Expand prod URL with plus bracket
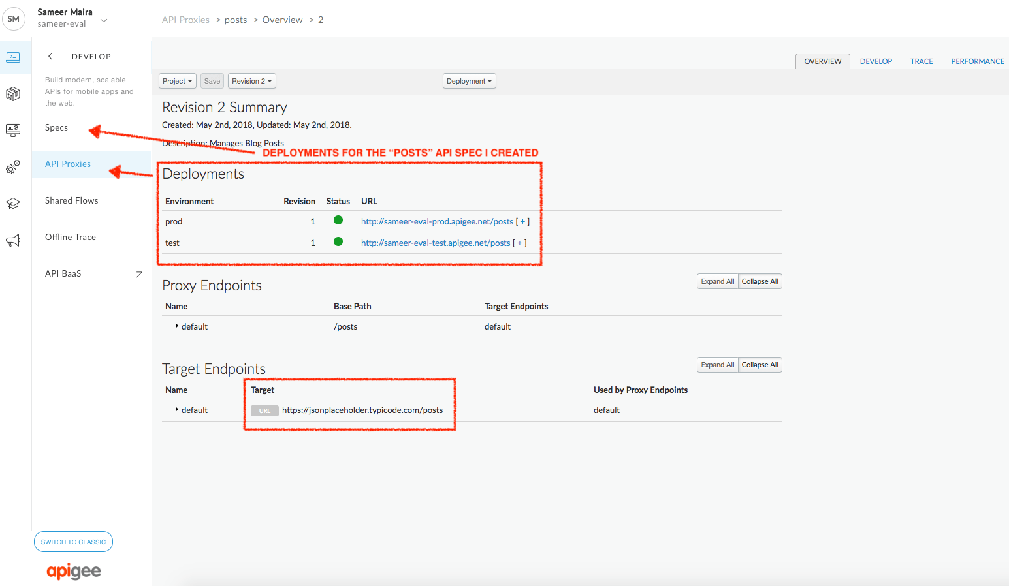This screenshot has height=586, width=1009. click(522, 222)
